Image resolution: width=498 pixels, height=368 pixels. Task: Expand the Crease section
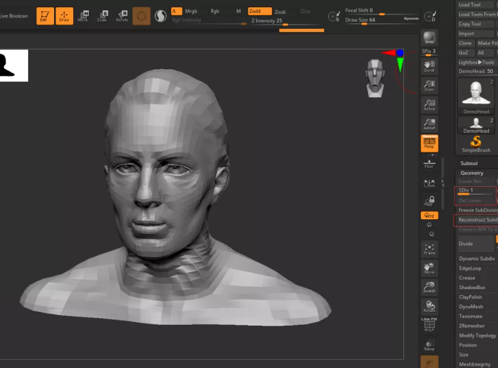467,278
